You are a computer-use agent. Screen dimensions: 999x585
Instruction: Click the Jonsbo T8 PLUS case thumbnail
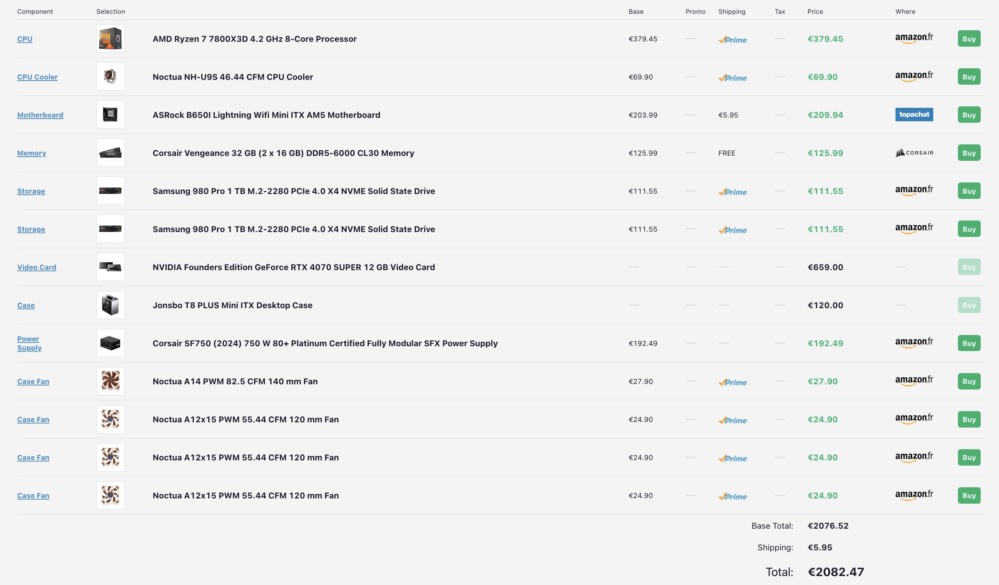pos(110,305)
